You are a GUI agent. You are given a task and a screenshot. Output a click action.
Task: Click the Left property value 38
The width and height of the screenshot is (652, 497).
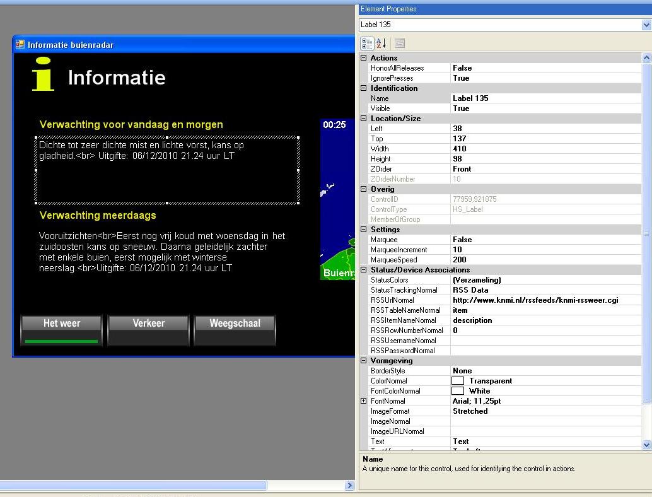[546, 129]
